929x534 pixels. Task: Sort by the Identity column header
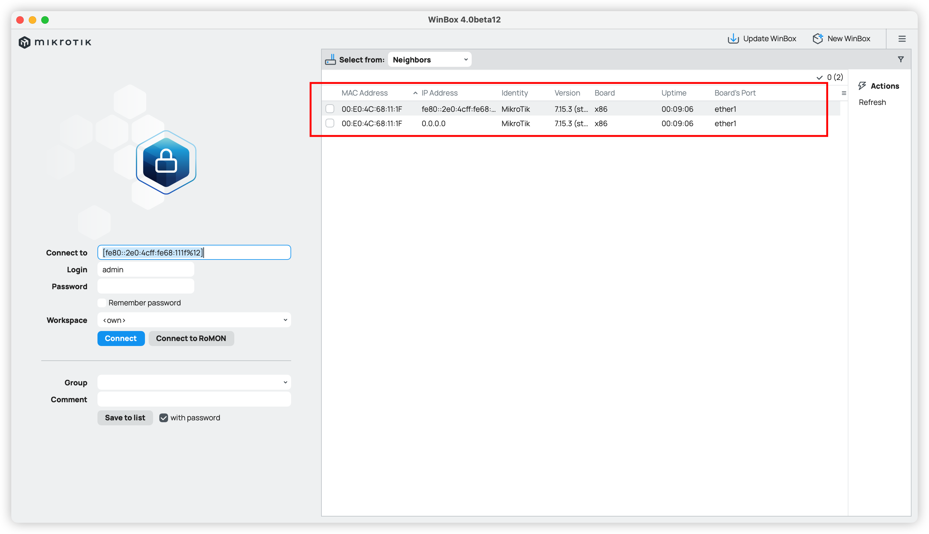pyautogui.click(x=514, y=93)
